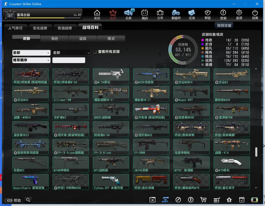Open the 任务 missions icon
Viewport: 265px width, 206px height.
pos(192,15)
